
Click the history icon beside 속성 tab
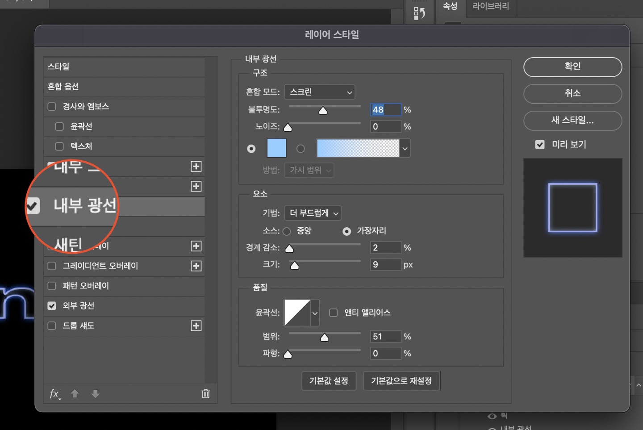click(x=419, y=13)
